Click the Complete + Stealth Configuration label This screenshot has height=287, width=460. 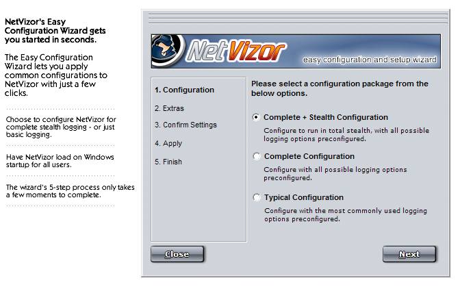[x=326, y=117]
